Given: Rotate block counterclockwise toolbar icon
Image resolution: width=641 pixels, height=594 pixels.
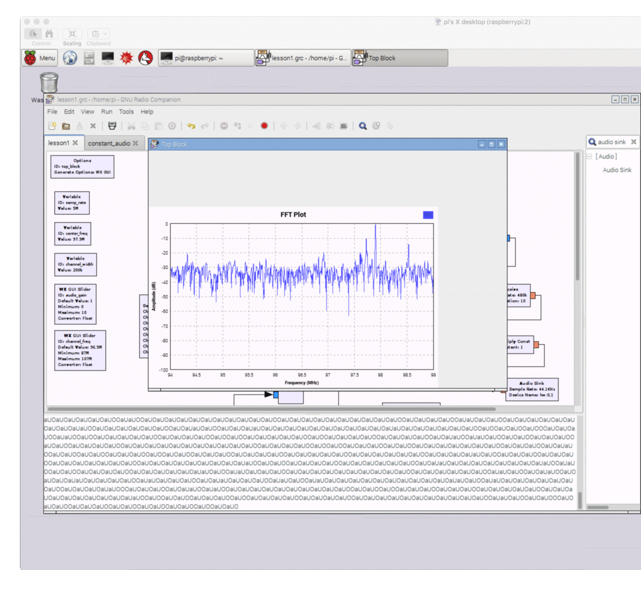Looking at the screenshot, I should click(284, 126).
